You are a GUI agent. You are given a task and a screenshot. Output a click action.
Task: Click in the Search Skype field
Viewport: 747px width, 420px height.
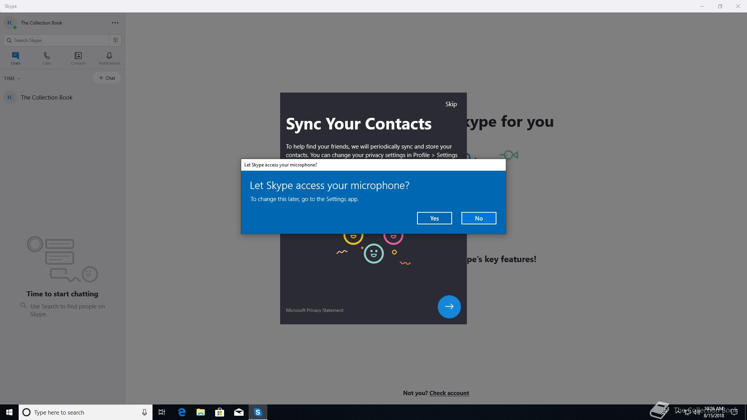click(x=56, y=40)
